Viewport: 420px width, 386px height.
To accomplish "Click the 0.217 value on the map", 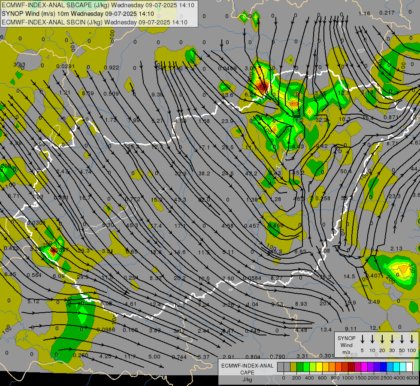I will point(387,12).
